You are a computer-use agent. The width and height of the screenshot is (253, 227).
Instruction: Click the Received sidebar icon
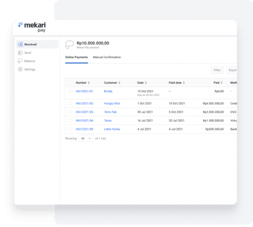21,44
